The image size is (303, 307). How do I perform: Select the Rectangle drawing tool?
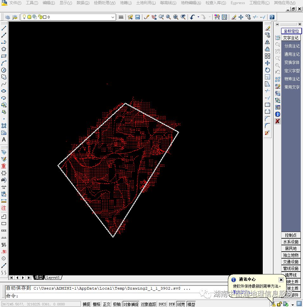point(4,56)
